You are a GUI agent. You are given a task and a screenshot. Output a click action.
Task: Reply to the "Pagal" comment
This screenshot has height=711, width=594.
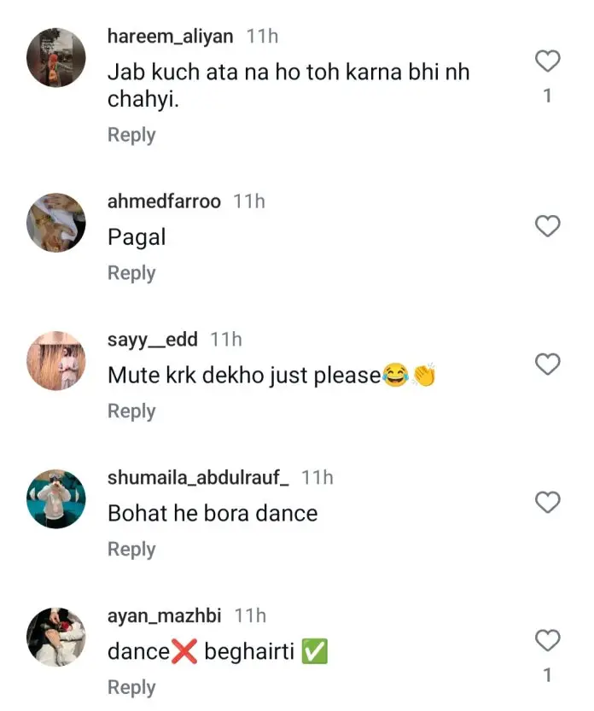point(131,273)
